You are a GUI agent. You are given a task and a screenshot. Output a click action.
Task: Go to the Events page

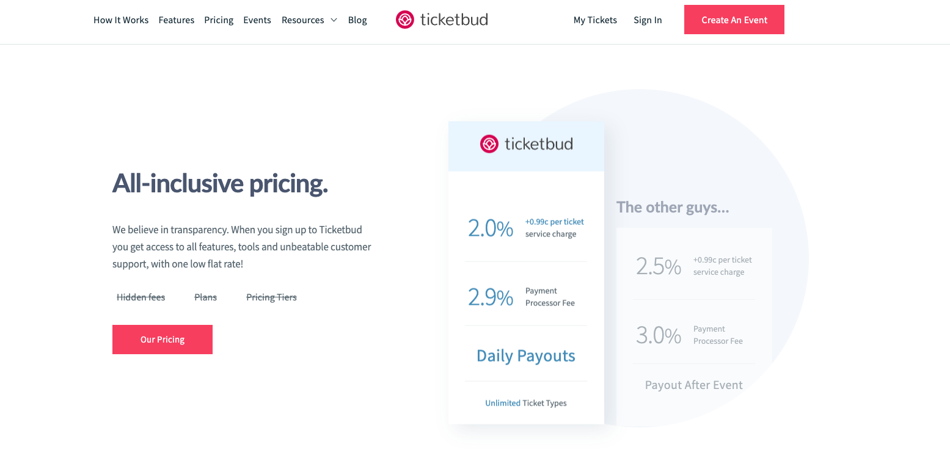(x=257, y=20)
